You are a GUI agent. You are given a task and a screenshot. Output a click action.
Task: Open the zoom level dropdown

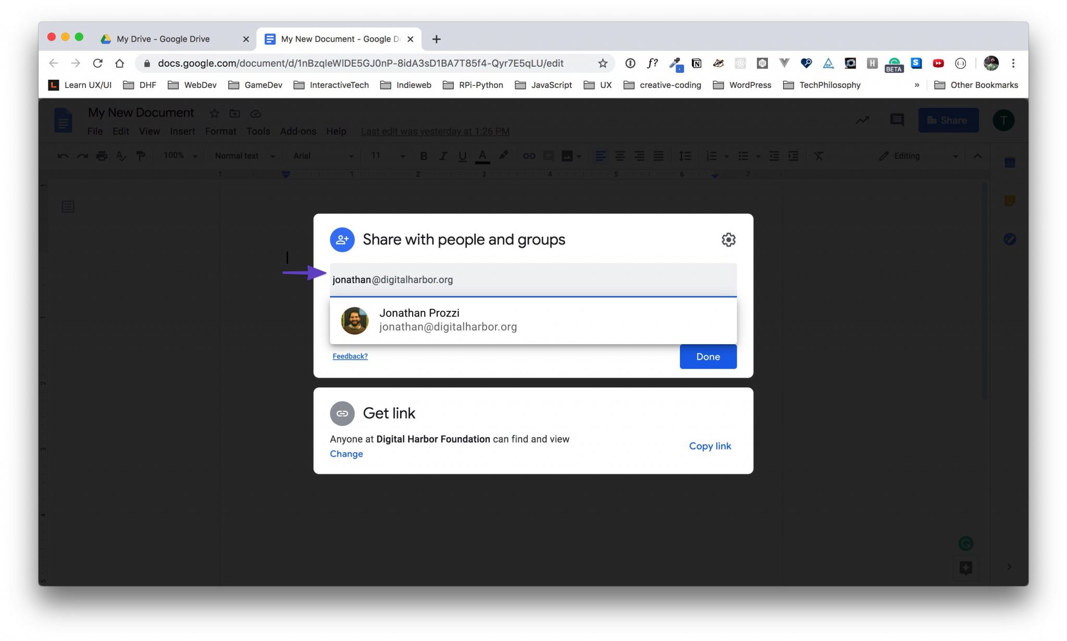(179, 156)
